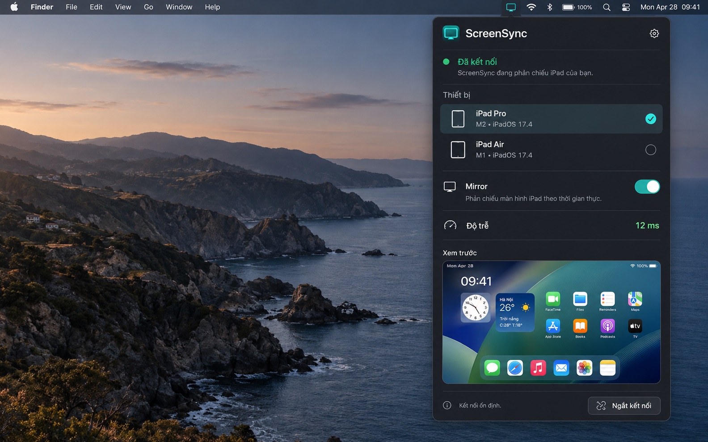
Task: Open the Edit menu
Action: (96, 7)
